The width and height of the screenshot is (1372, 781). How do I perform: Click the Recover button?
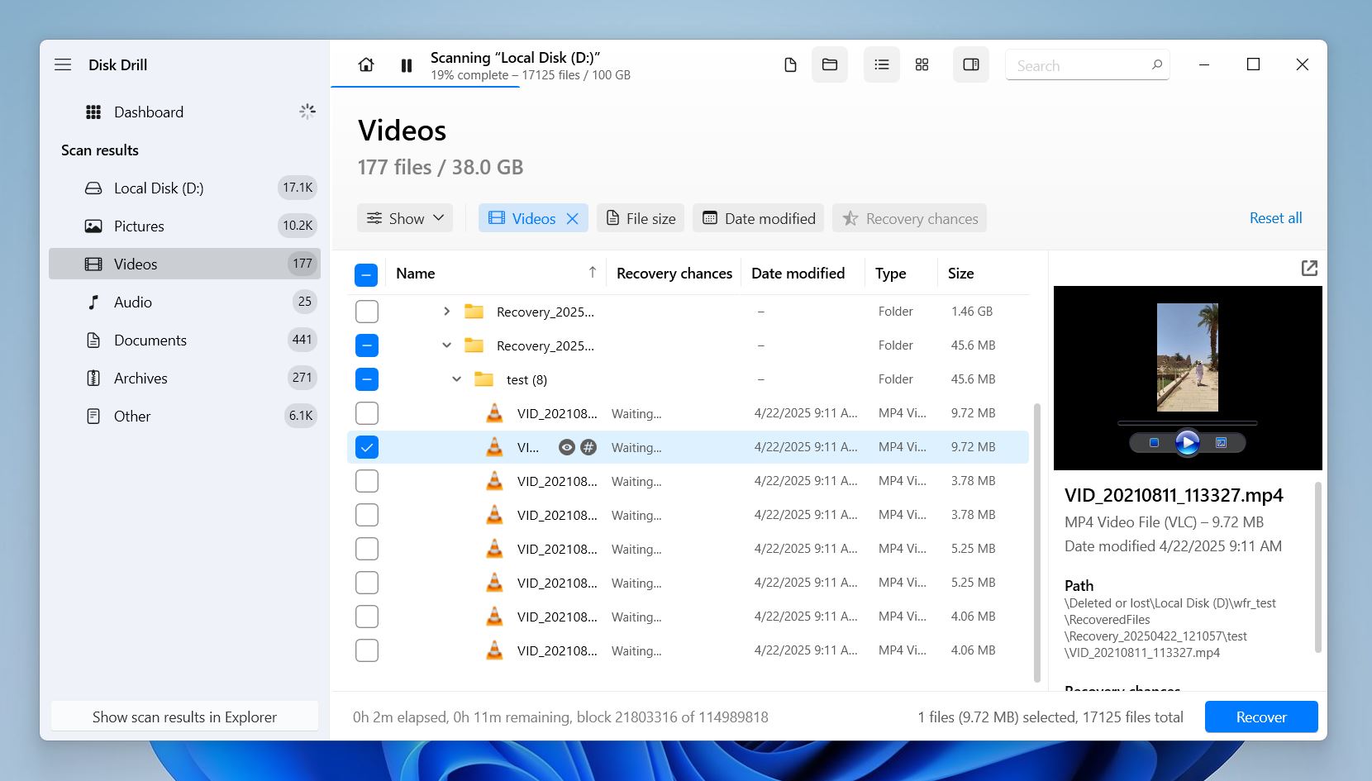(1261, 717)
